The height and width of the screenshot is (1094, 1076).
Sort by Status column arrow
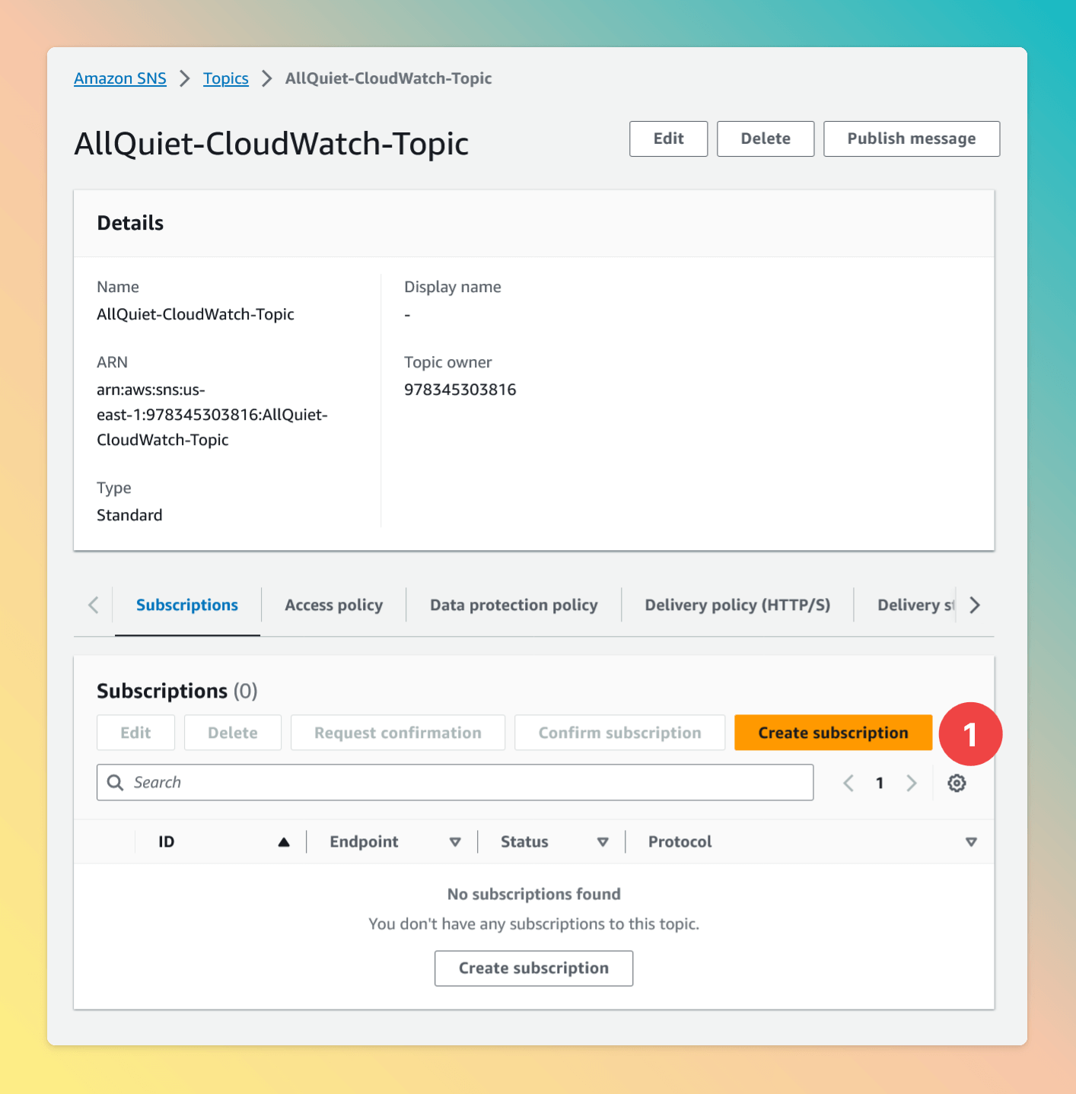pos(603,842)
